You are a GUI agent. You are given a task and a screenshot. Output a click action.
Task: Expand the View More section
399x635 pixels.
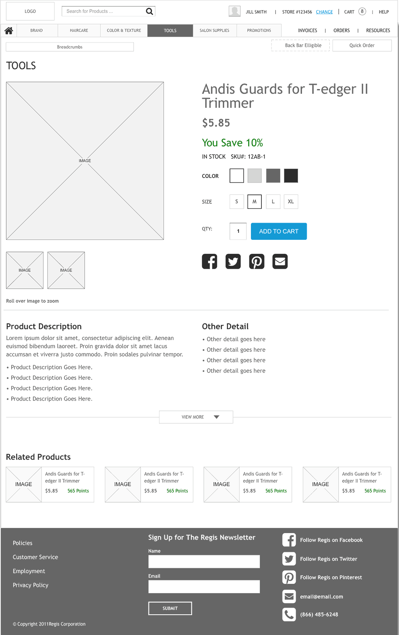pos(196,417)
